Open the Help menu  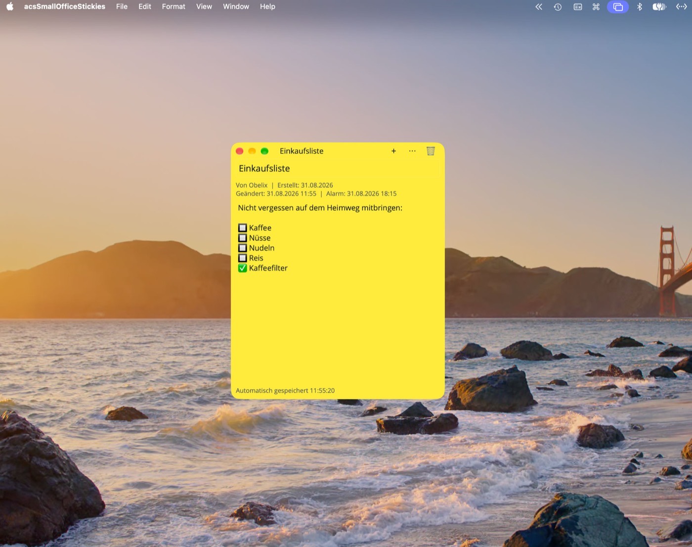point(267,6)
